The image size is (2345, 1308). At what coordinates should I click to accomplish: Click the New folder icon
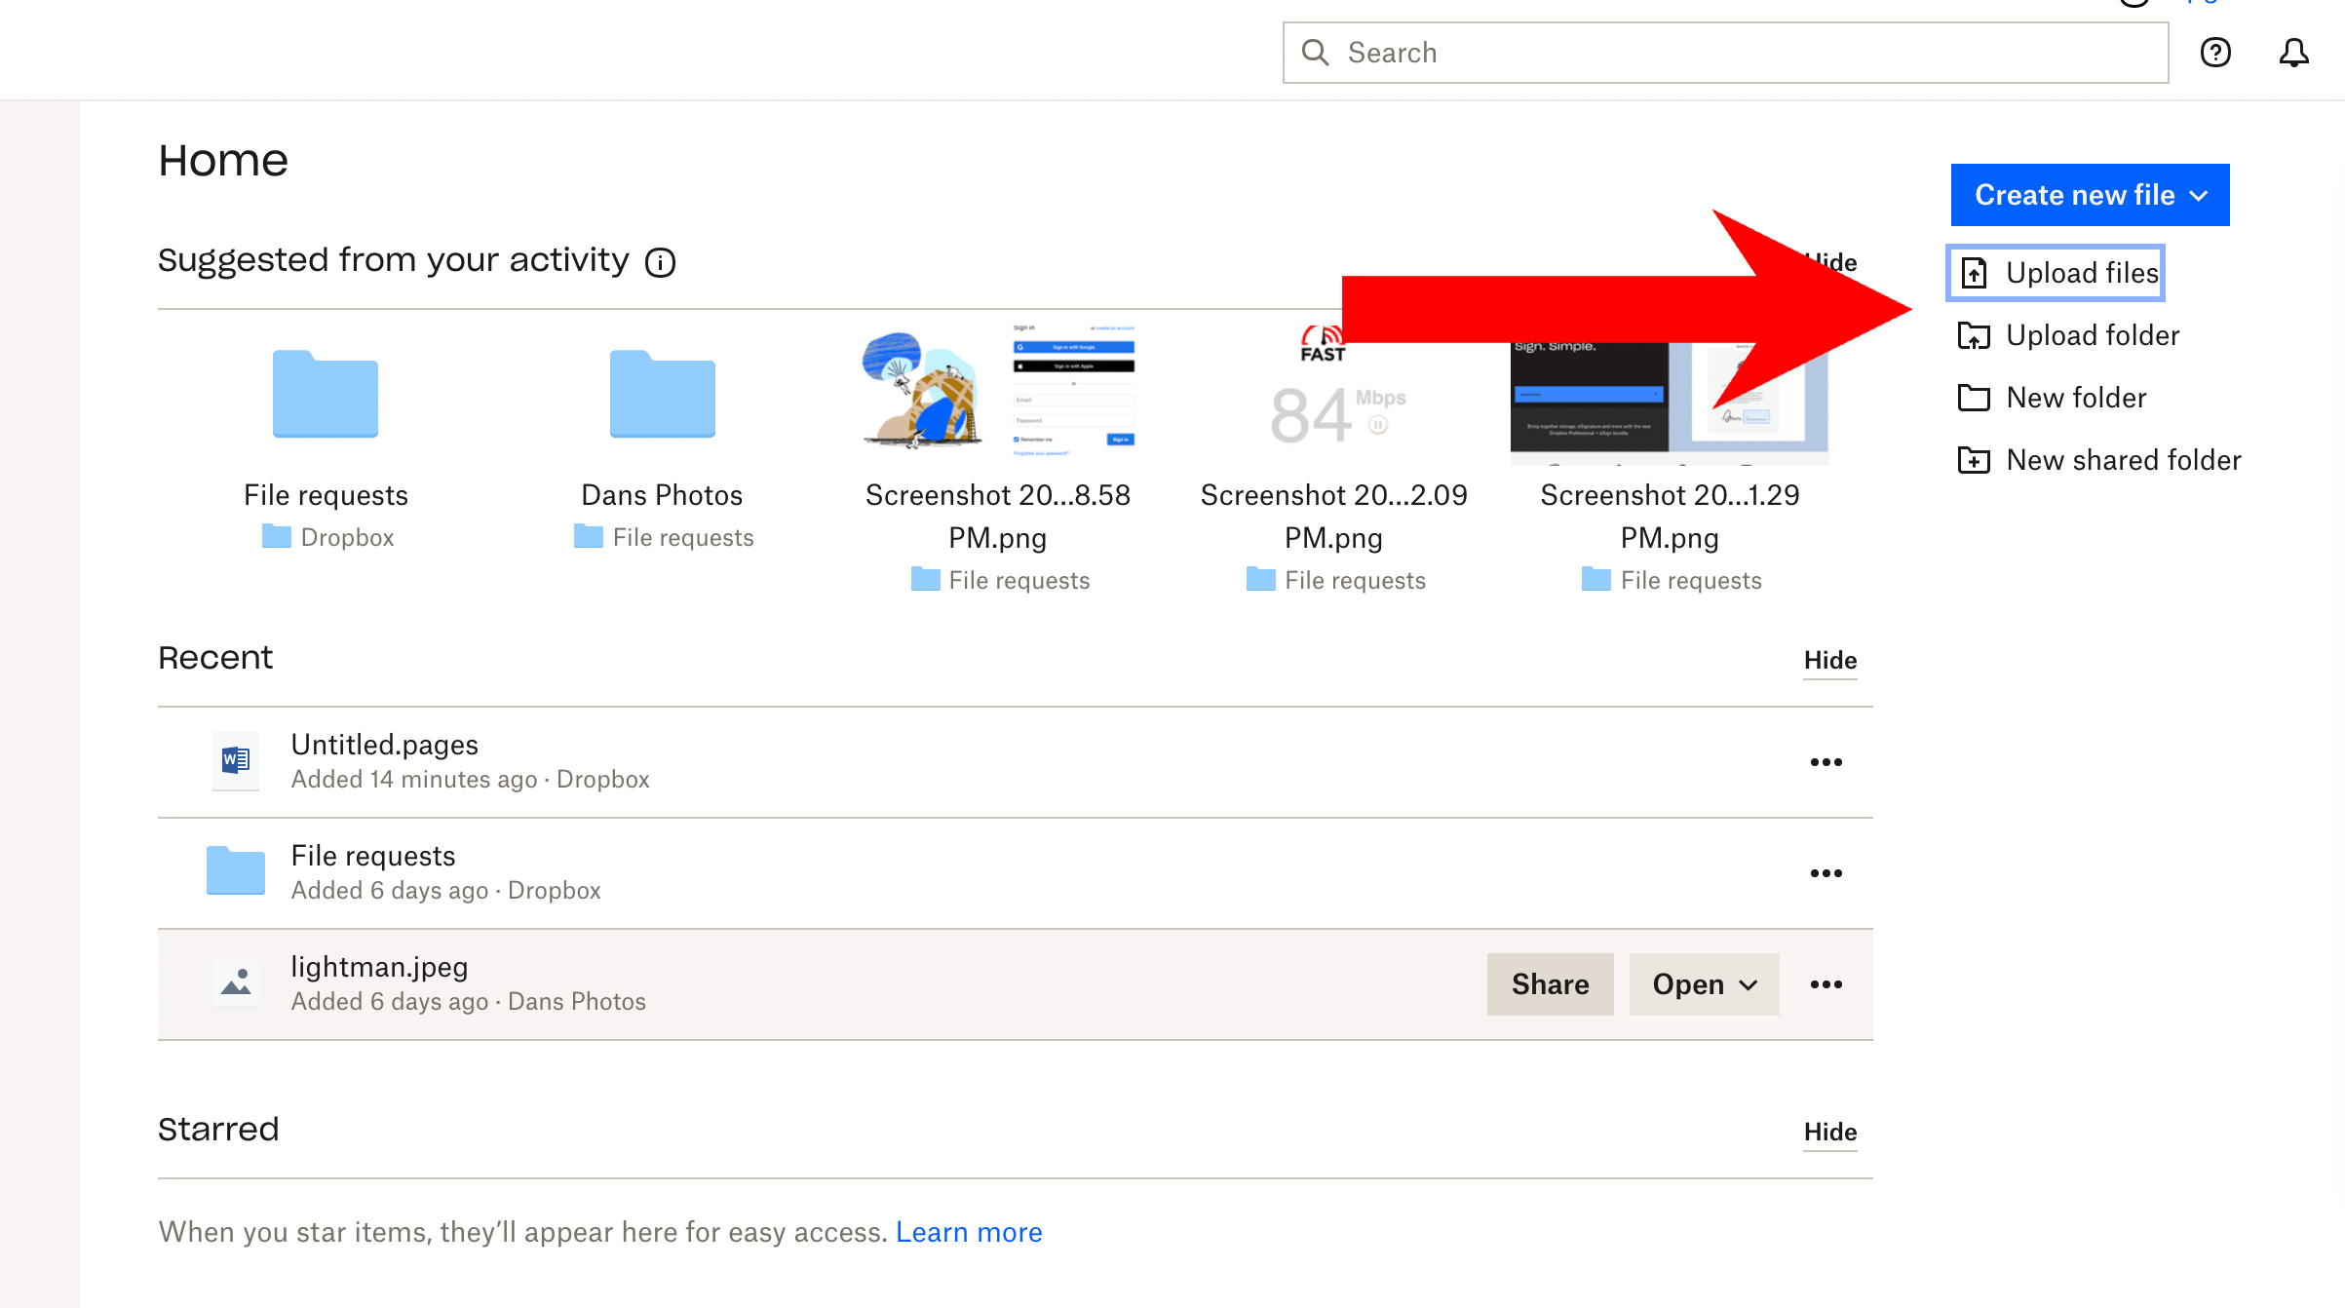[x=1974, y=398]
